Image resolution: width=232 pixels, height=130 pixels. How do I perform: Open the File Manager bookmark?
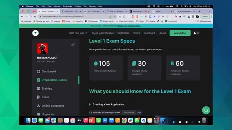coord(91,21)
